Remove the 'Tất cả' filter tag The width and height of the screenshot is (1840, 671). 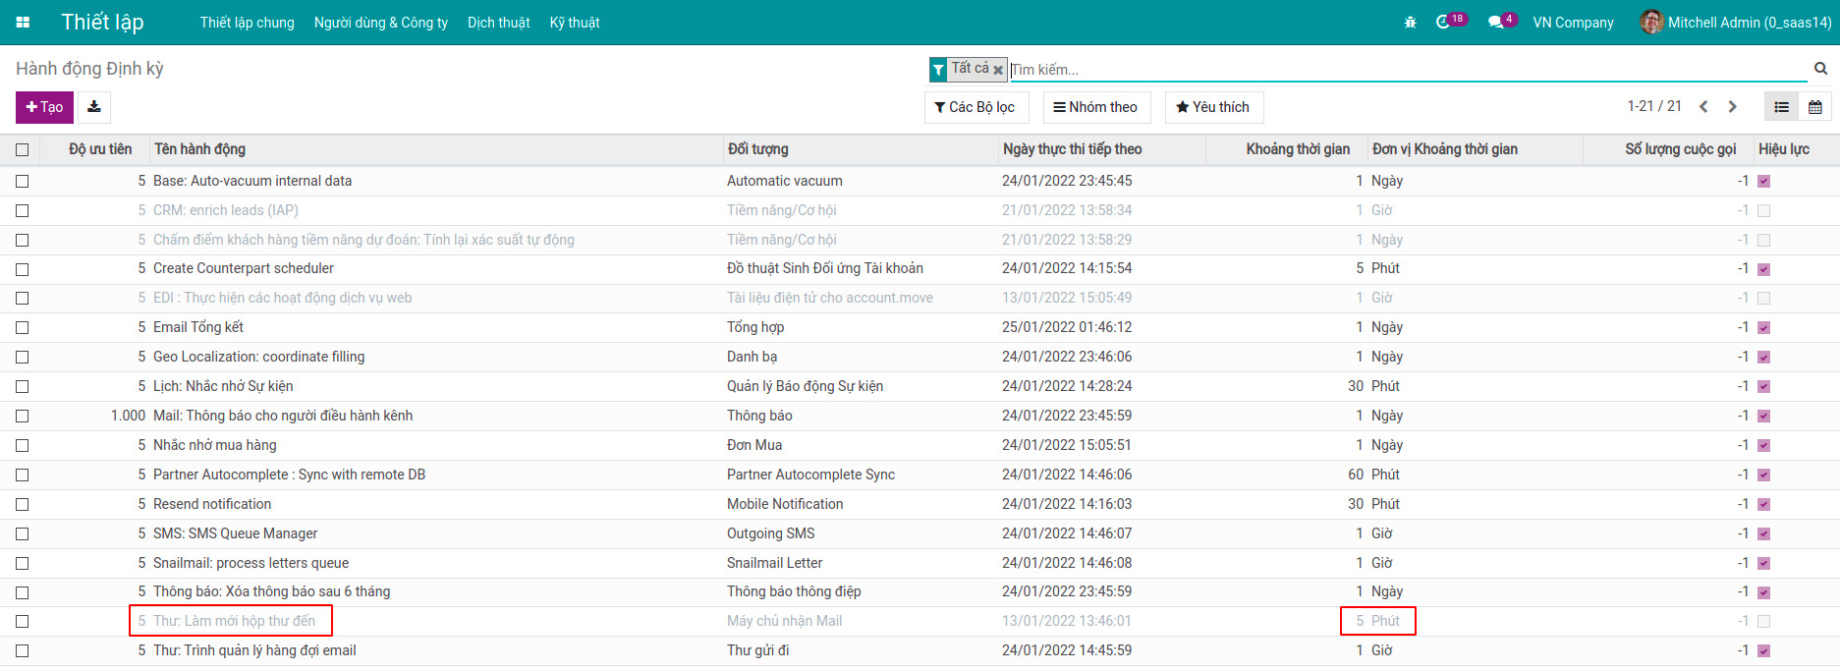(998, 70)
